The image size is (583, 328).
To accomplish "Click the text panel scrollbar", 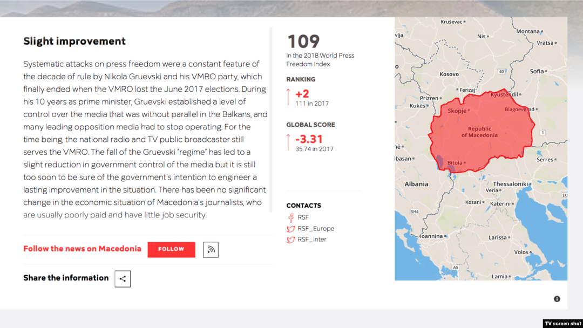I will point(270,119).
